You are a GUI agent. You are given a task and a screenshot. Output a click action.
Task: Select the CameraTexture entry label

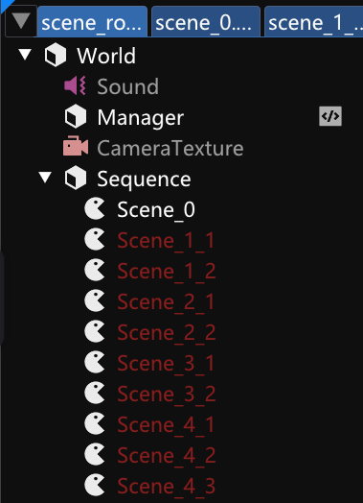click(x=170, y=148)
